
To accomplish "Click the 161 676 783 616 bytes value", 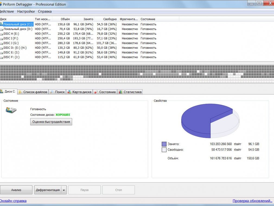I will point(221,158).
